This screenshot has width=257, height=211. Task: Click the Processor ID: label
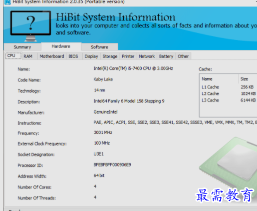pyautogui.click(x=30, y=165)
